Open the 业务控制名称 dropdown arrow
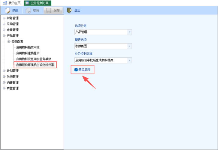Image resolution: width=218 pixels, height=150 pixels. pos(129,61)
